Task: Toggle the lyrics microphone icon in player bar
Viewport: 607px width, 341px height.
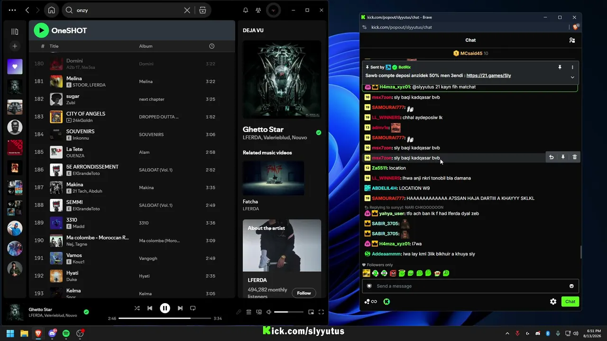Action: (x=239, y=312)
